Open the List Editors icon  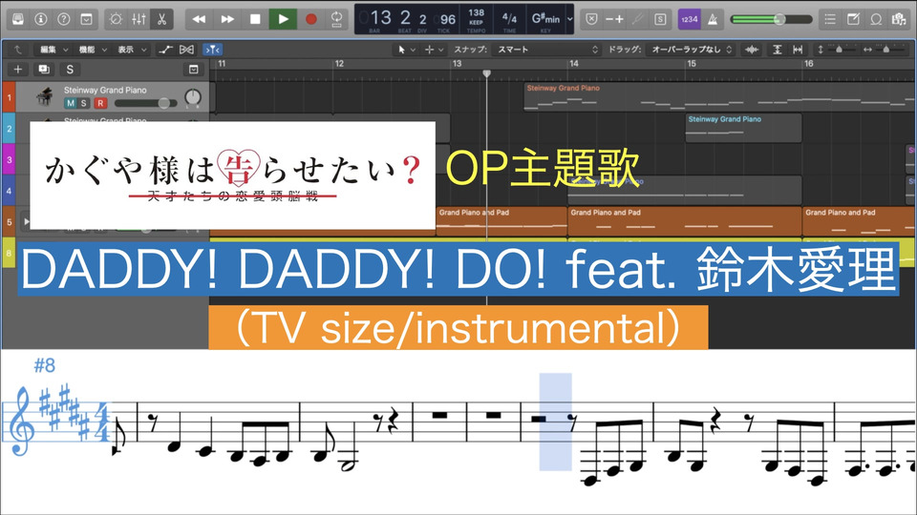coord(830,19)
